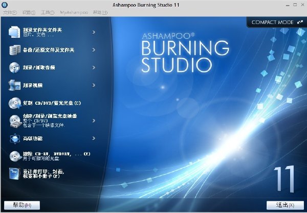Open the 文件(F) menu
The height and width of the screenshot is (213, 307).
[x=10, y=12]
